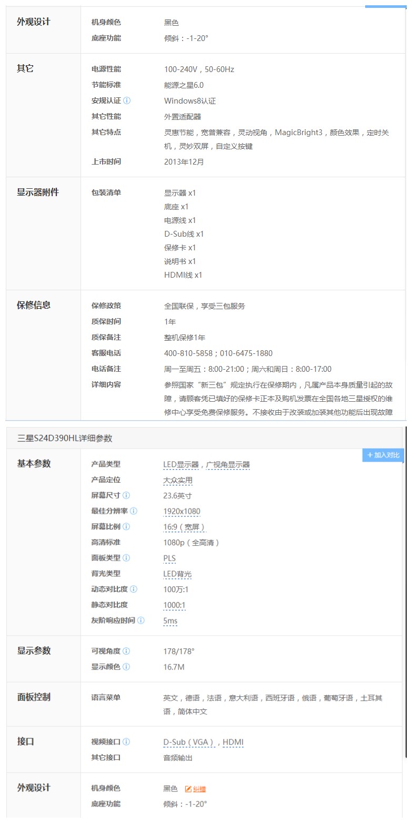
Task: Click the HDMI video interface link
Action: click(233, 742)
